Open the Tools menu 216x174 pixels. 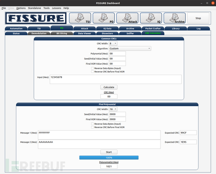[46, 8]
